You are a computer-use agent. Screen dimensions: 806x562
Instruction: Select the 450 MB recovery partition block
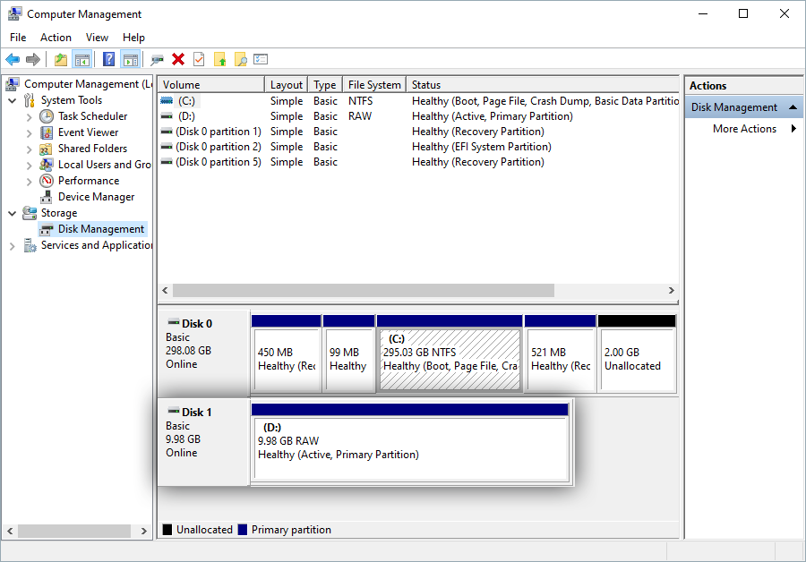click(x=287, y=354)
